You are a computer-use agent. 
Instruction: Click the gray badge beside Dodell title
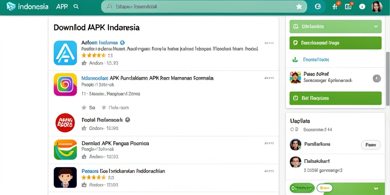(127, 120)
